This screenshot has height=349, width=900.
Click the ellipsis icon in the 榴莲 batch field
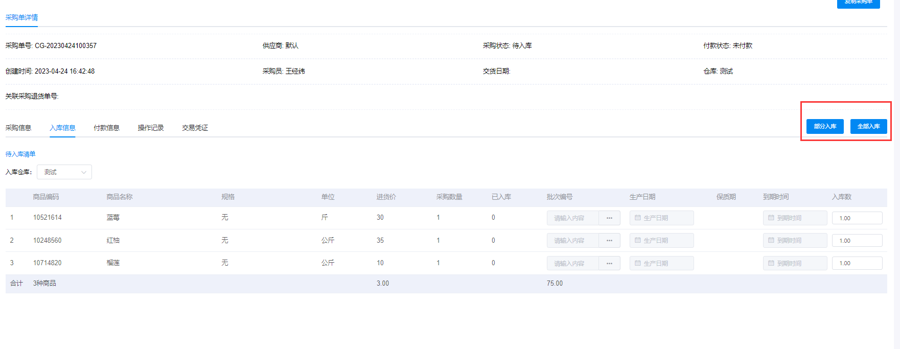click(x=609, y=264)
